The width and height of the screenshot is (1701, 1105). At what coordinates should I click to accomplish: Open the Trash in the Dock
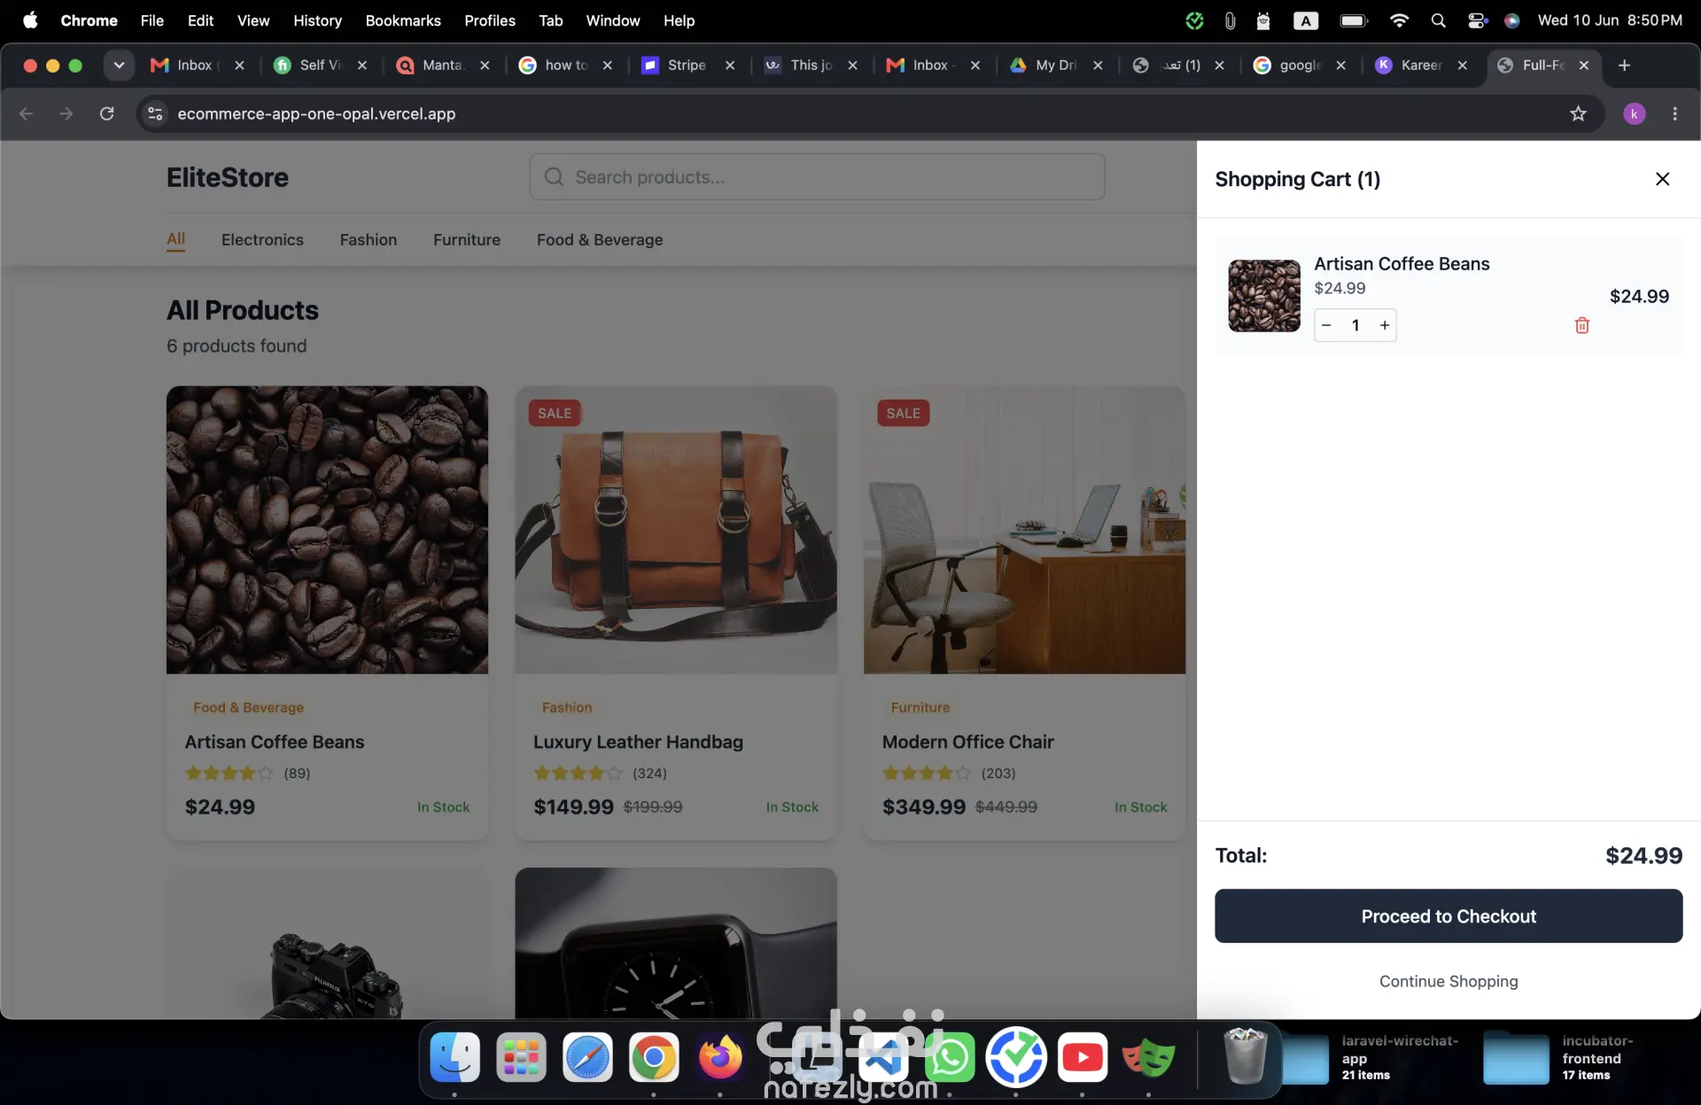pyautogui.click(x=1245, y=1056)
